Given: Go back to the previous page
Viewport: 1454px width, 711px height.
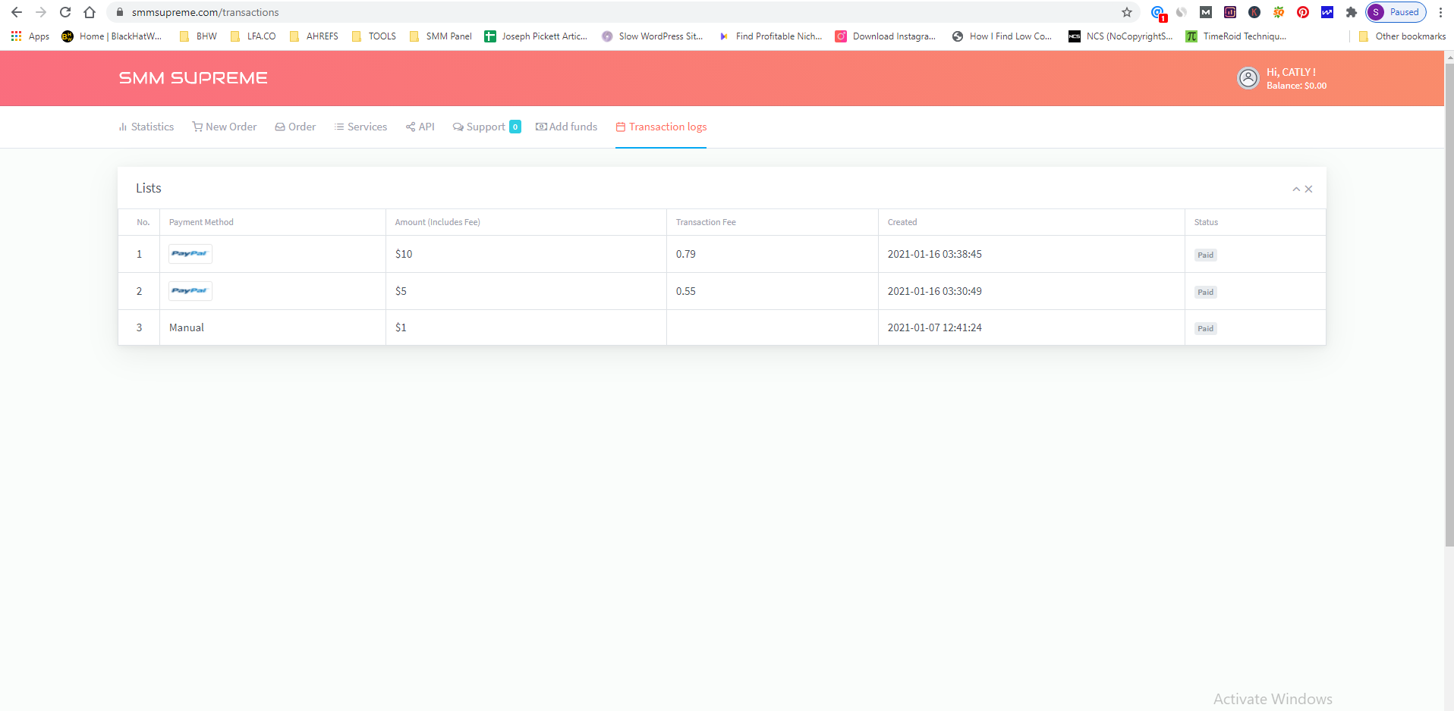Looking at the screenshot, I should coord(17,12).
